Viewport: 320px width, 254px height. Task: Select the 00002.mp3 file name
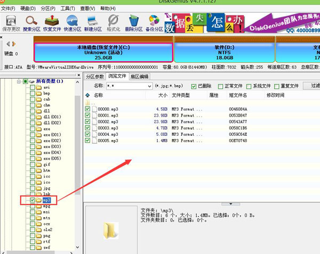click(108, 121)
